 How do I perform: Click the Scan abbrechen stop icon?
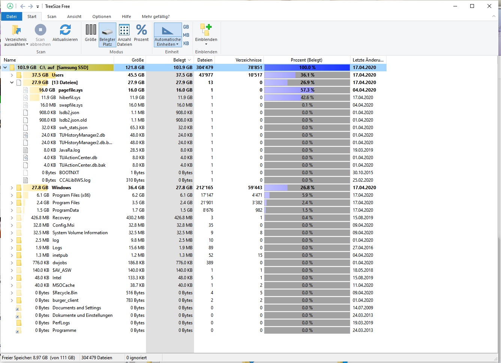point(40,30)
